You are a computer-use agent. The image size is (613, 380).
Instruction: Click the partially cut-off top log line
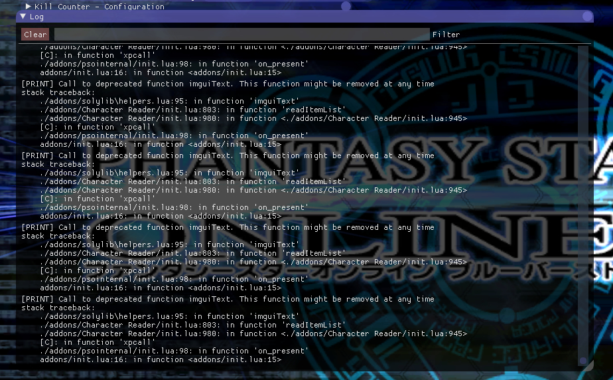[x=252, y=47]
